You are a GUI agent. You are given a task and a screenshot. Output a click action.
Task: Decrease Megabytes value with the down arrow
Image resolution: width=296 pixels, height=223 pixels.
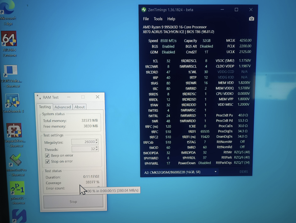(x=97, y=143)
